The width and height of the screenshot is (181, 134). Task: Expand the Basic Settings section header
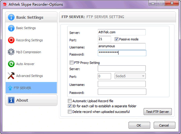(31, 17)
